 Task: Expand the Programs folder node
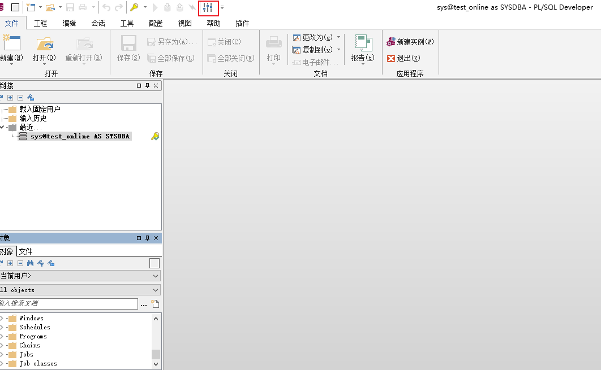[x=2, y=336]
